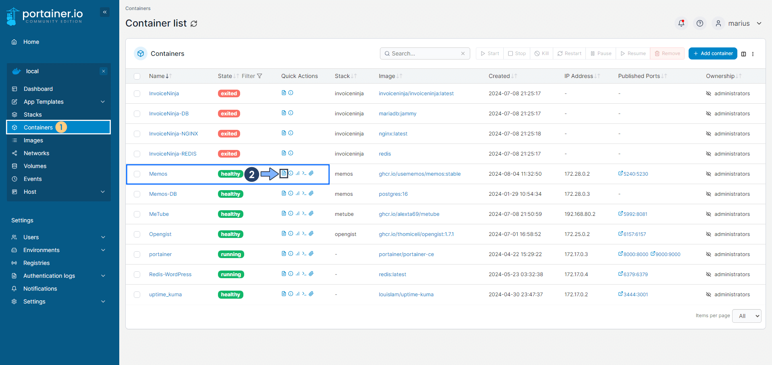Check the InvoiceNinja row checkbox
The height and width of the screenshot is (365, 772).
tap(137, 94)
